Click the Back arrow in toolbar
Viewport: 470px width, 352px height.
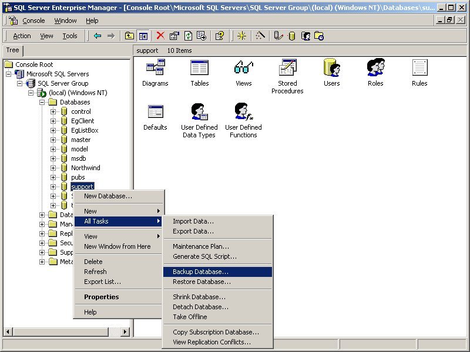pyautogui.click(x=98, y=36)
